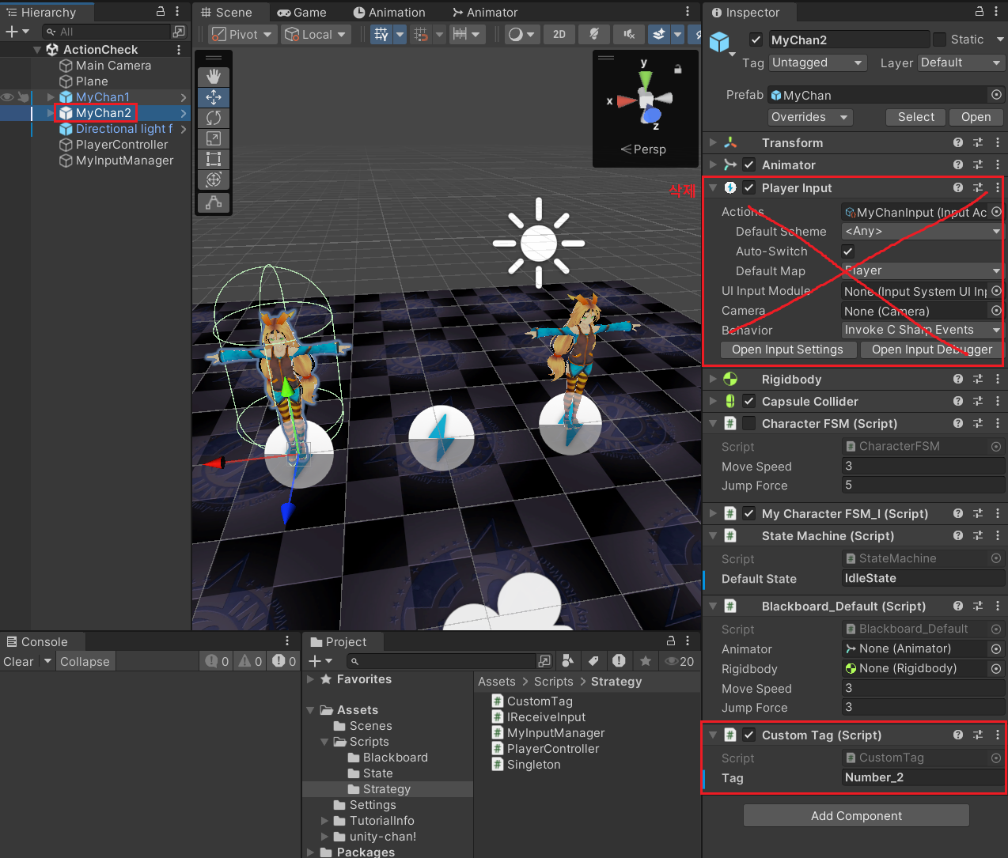Toggle MyChan2 active checkbox
1008x858 pixels.
756,40
